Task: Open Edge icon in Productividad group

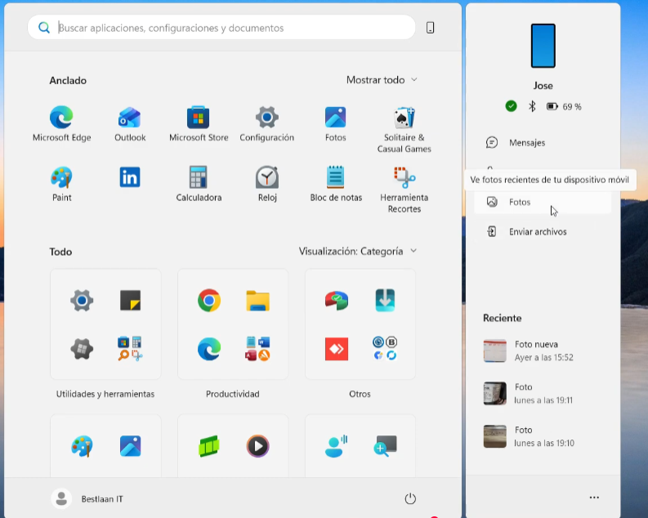Action: click(209, 349)
